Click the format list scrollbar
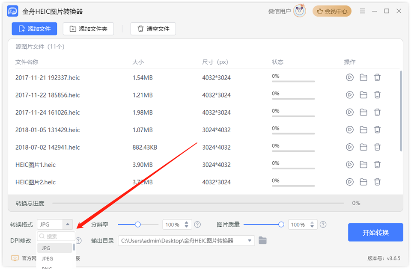 (x=74, y=247)
